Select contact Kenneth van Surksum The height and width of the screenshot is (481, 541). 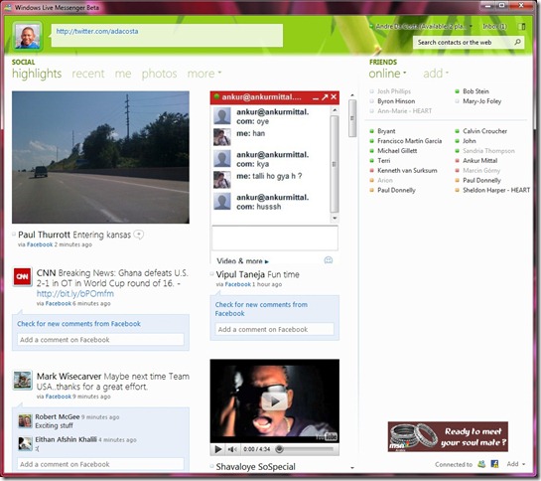(407, 170)
